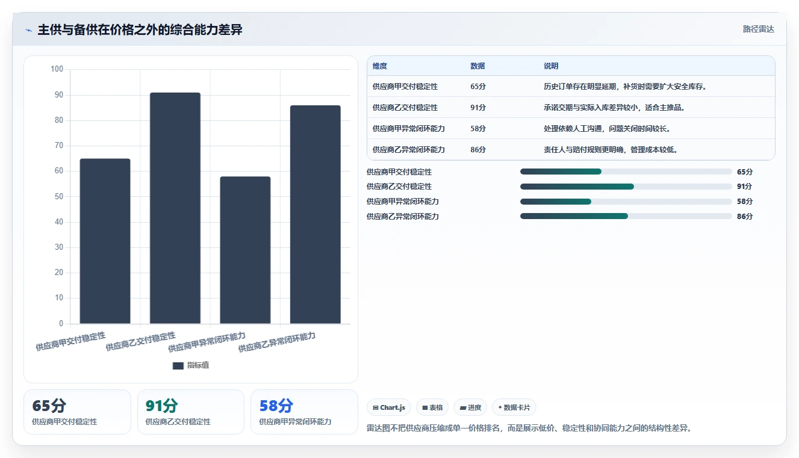Click the 91分 progress bar
Viewport: 799px width, 458px height.
click(626, 187)
